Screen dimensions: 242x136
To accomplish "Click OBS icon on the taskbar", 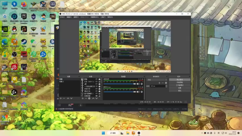I will 139,133.
